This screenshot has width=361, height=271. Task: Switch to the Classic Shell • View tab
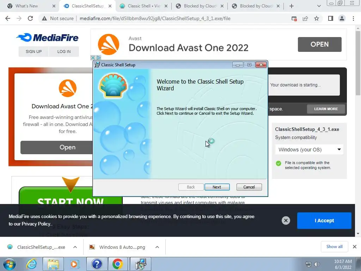144,6
